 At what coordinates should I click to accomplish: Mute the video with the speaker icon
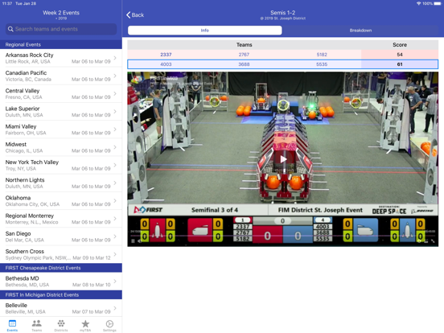[x=139, y=241]
